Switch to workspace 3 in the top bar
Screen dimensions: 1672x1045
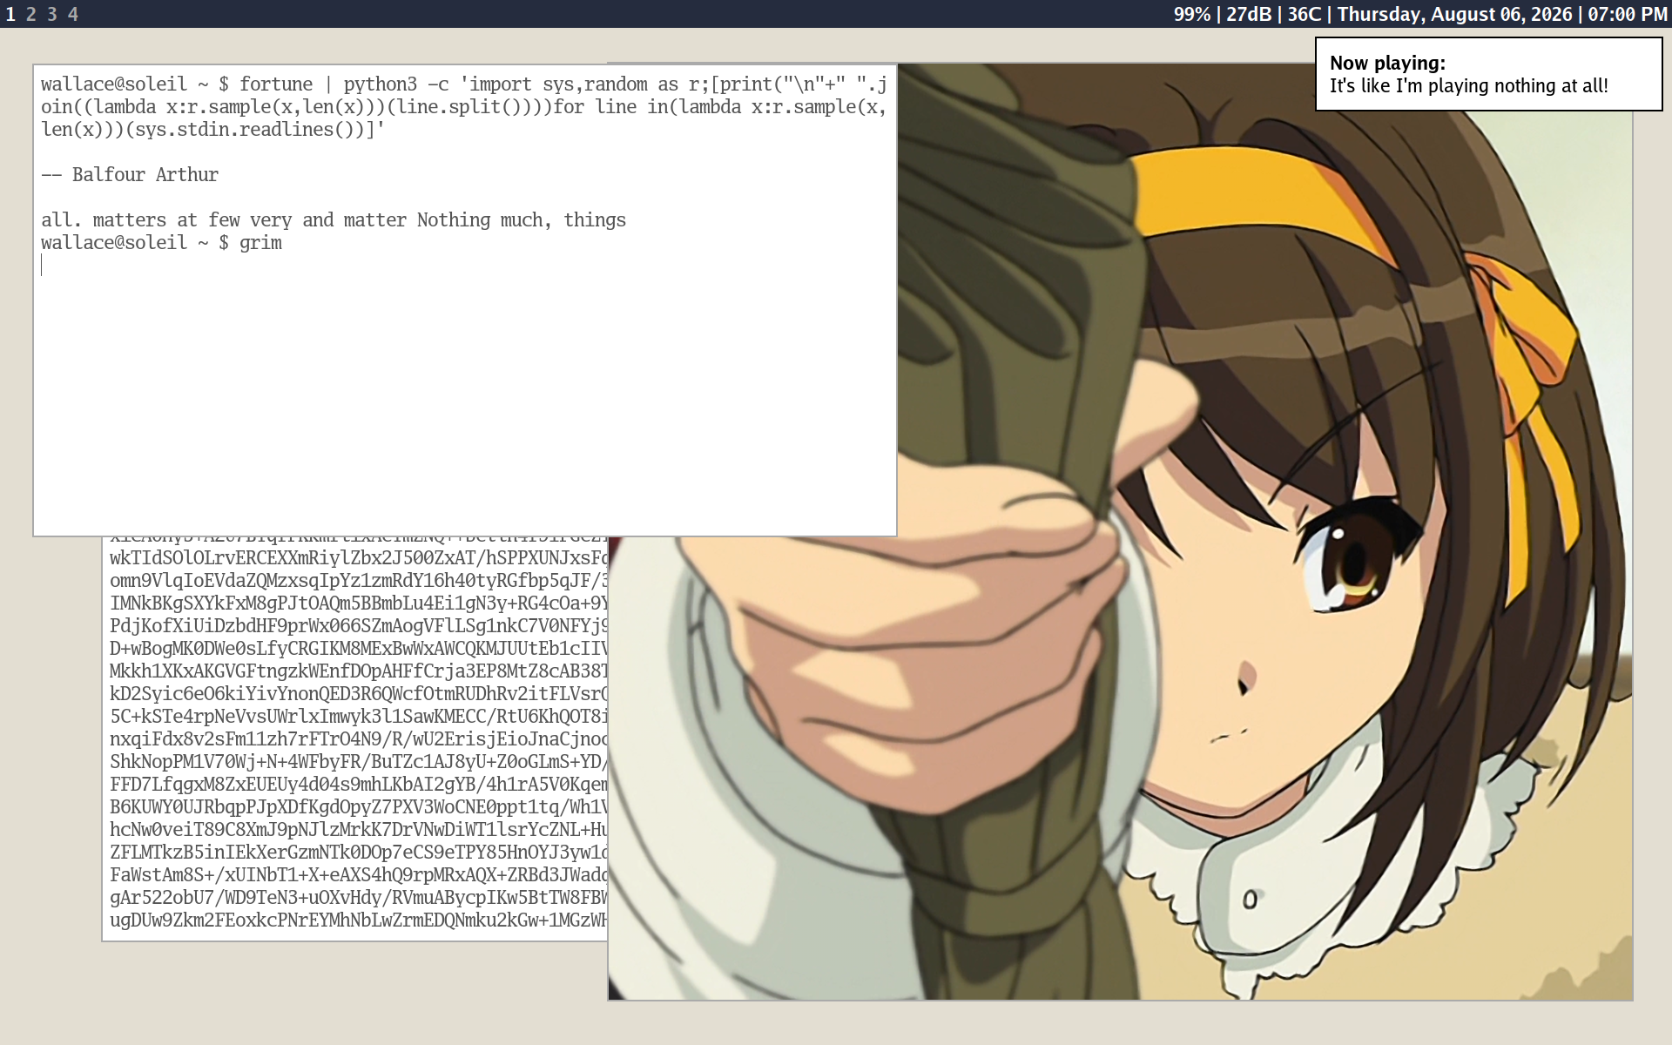click(x=52, y=14)
